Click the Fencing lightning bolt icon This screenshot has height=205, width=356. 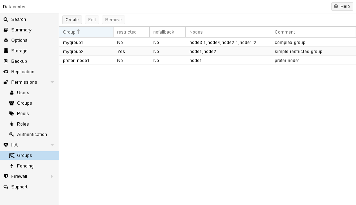[12, 166]
